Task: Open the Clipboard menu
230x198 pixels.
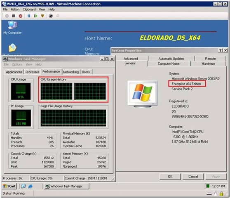Action: click(29, 9)
